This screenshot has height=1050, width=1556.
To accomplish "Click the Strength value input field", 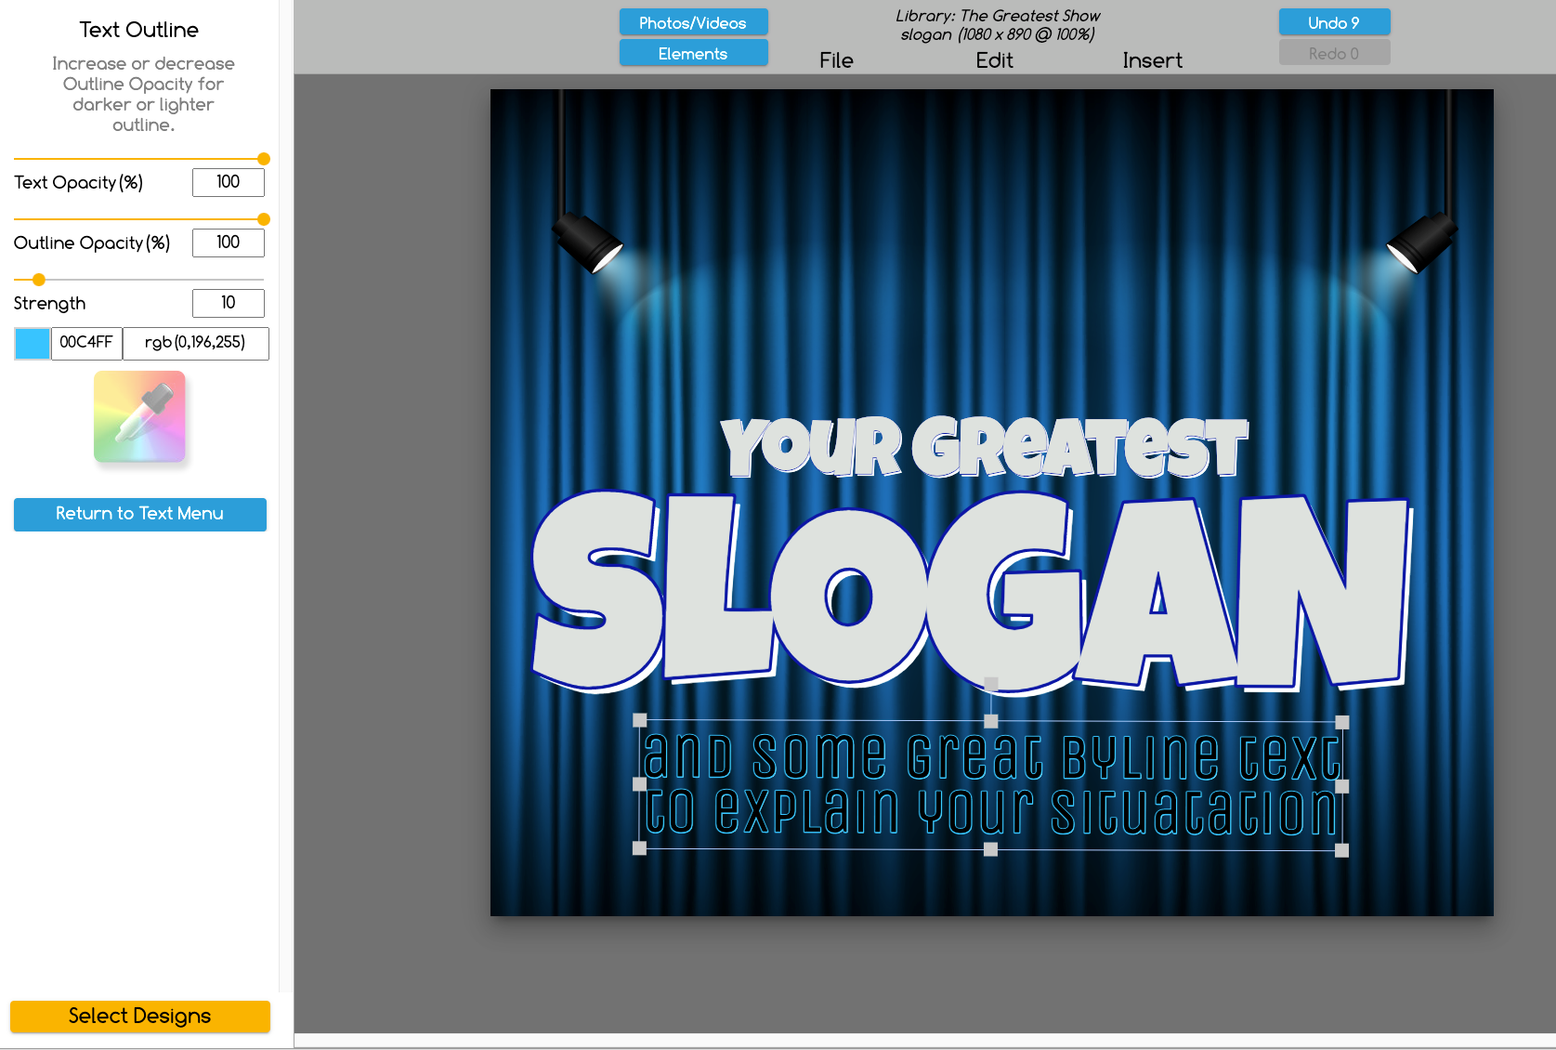I will pos(228,303).
